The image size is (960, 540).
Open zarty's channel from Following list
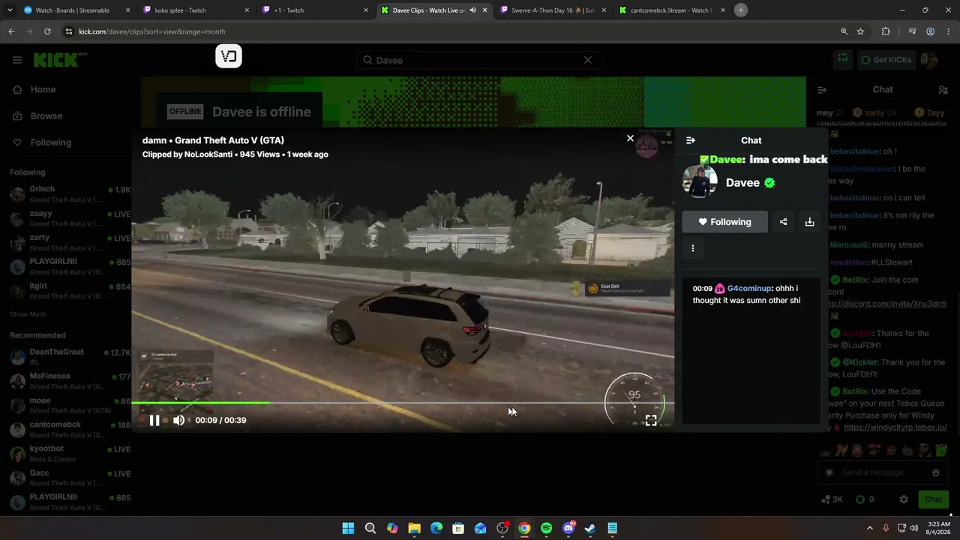click(x=70, y=242)
